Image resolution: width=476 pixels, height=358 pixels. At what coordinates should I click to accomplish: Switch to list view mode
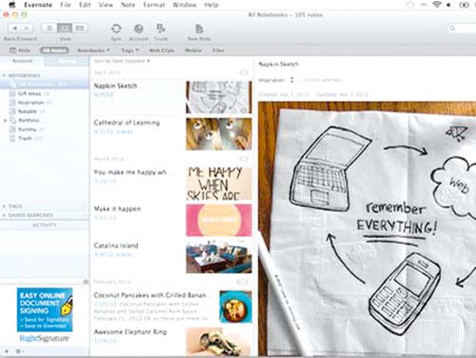[x=50, y=29]
